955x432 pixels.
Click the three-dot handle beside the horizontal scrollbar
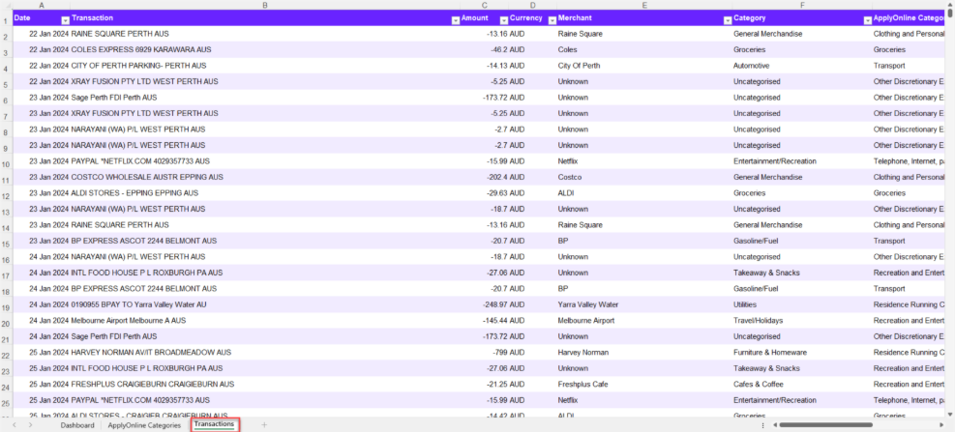point(763,425)
